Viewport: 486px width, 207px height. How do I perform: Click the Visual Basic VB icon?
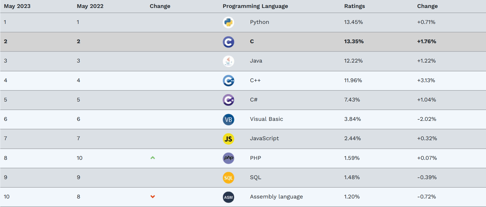click(228, 119)
